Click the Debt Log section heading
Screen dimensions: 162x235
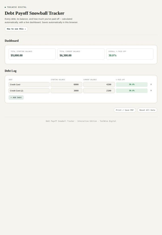coord(11,71)
